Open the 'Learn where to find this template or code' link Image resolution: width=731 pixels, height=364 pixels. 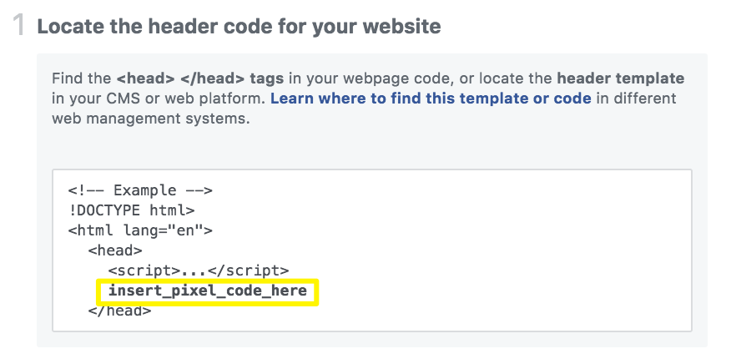(431, 99)
